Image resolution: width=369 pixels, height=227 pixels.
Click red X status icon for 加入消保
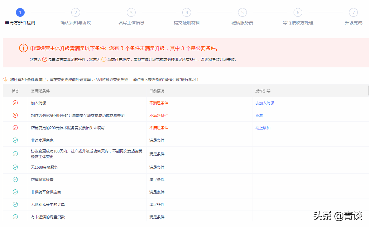[15, 103]
